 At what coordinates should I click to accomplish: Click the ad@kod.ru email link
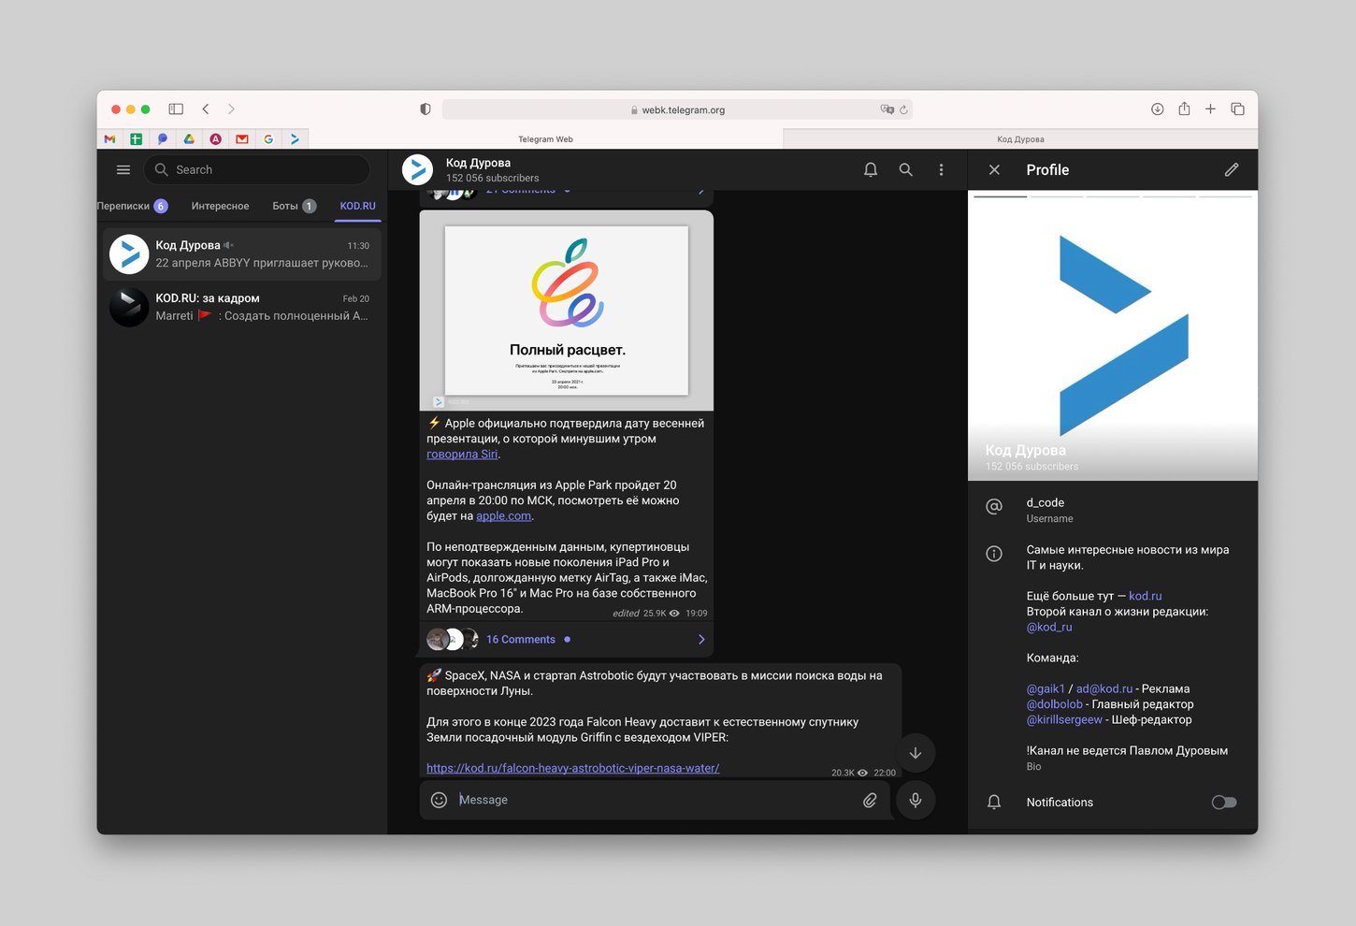(1104, 689)
